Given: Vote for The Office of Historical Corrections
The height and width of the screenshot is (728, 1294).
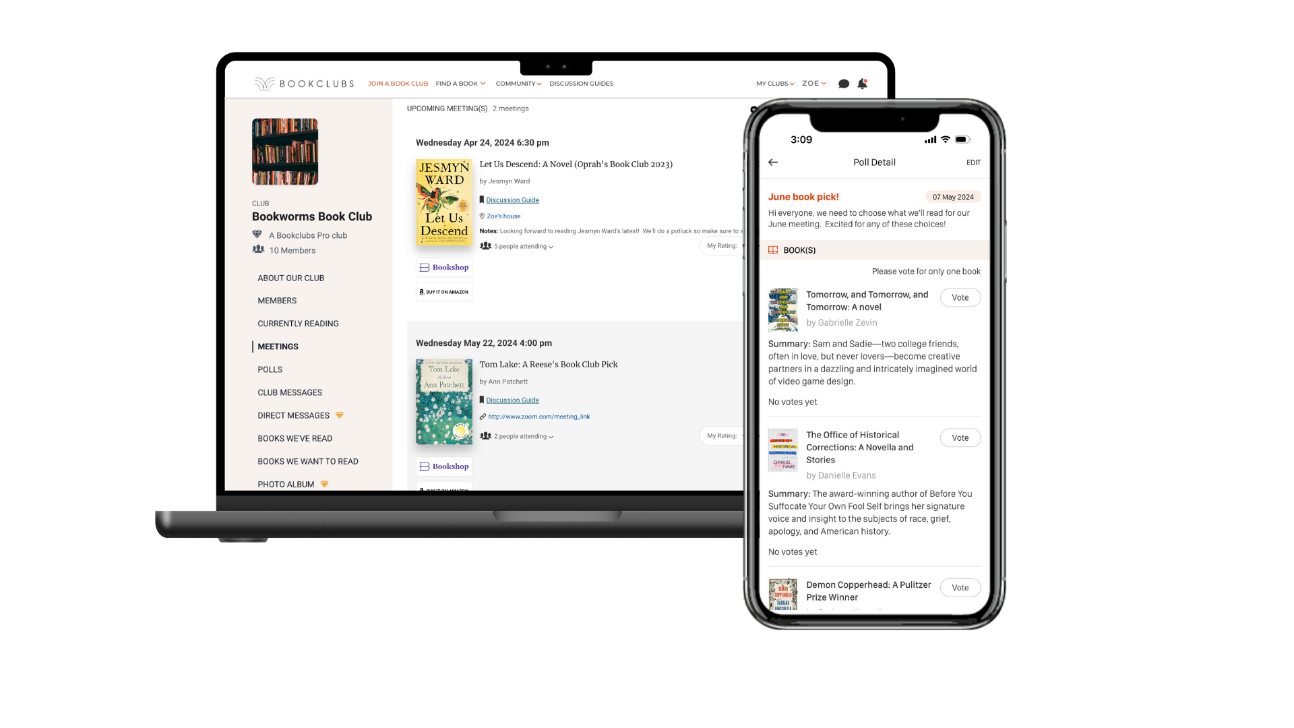Looking at the screenshot, I should point(960,437).
